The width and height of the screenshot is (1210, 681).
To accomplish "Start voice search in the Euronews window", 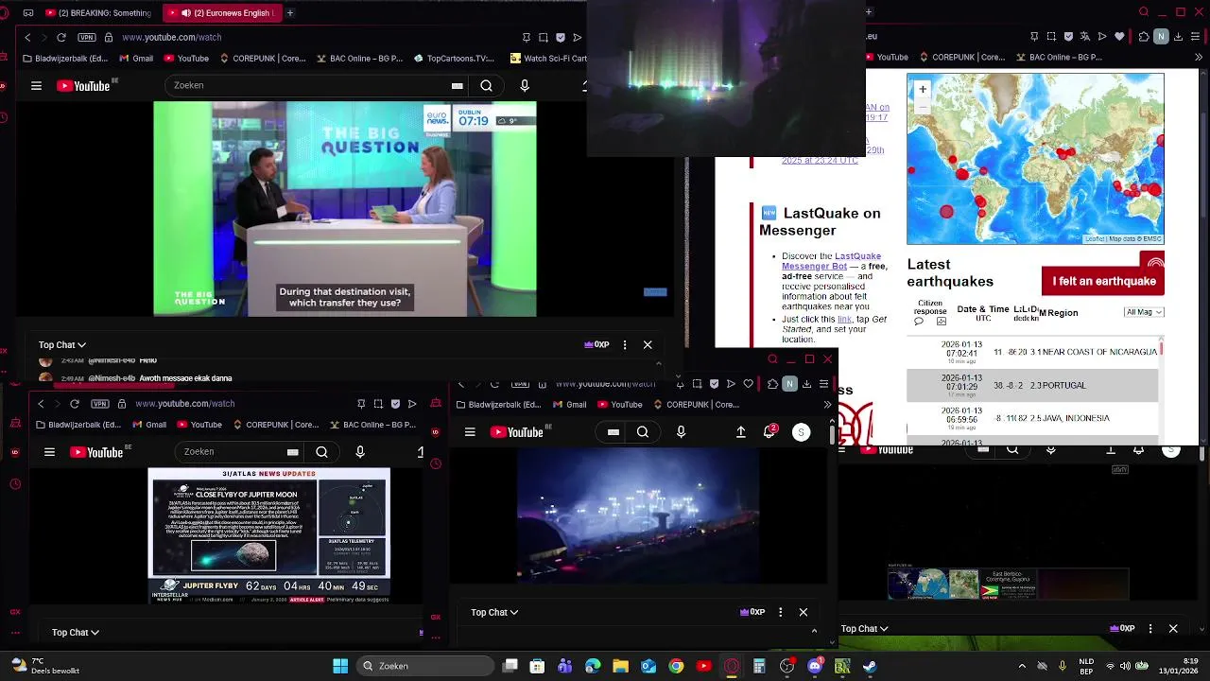I will (x=525, y=85).
